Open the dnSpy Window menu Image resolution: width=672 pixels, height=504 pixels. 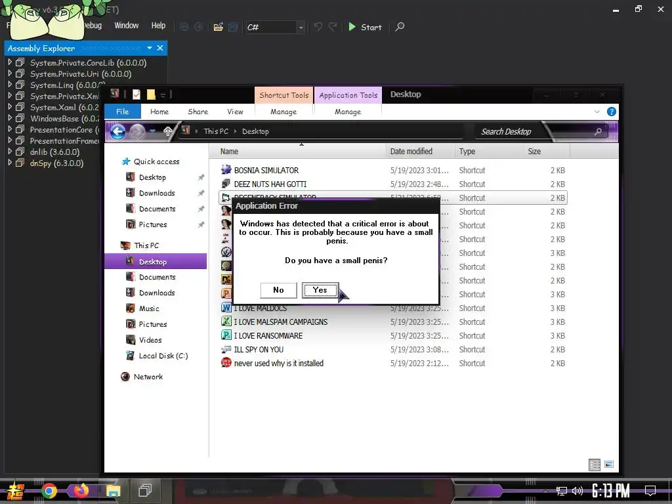click(127, 26)
